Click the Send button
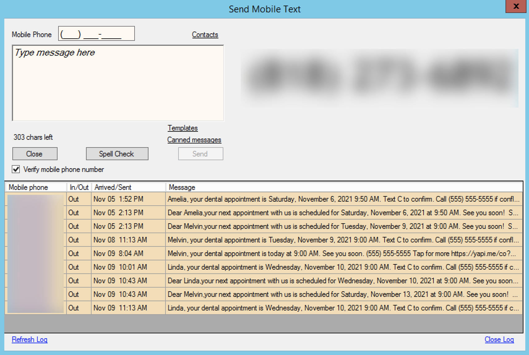The image size is (529, 355). pos(200,154)
